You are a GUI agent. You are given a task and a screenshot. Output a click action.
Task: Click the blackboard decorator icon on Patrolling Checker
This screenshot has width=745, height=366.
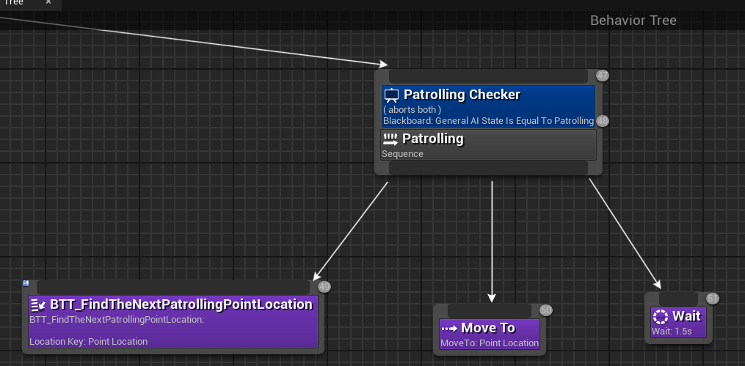pos(391,95)
